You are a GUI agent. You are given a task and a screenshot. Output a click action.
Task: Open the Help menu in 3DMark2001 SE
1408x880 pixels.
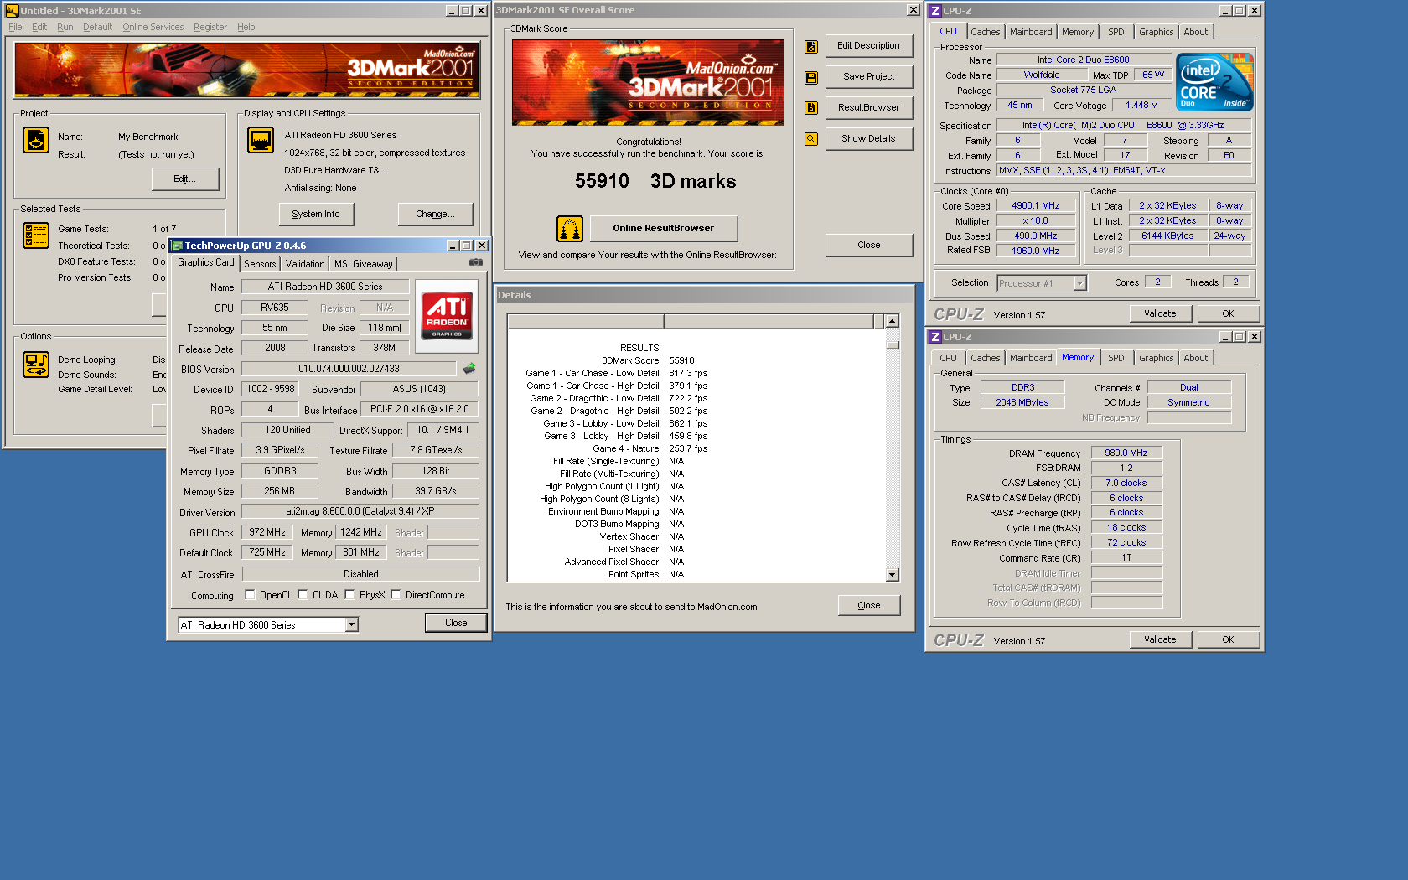246,27
